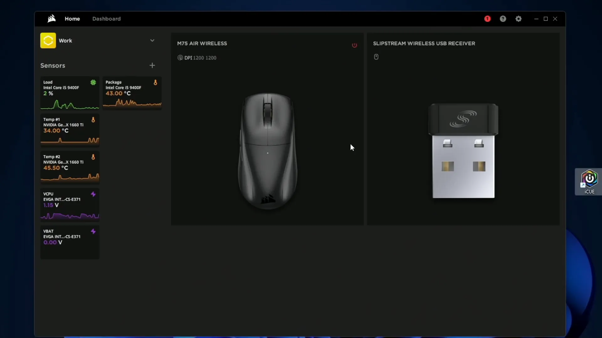Open the Home tab
Viewport: 602px width, 338px height.
point(72,19)
